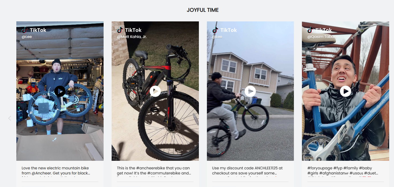Click TikTok logo on Qasim Taban card

[320, 30]
